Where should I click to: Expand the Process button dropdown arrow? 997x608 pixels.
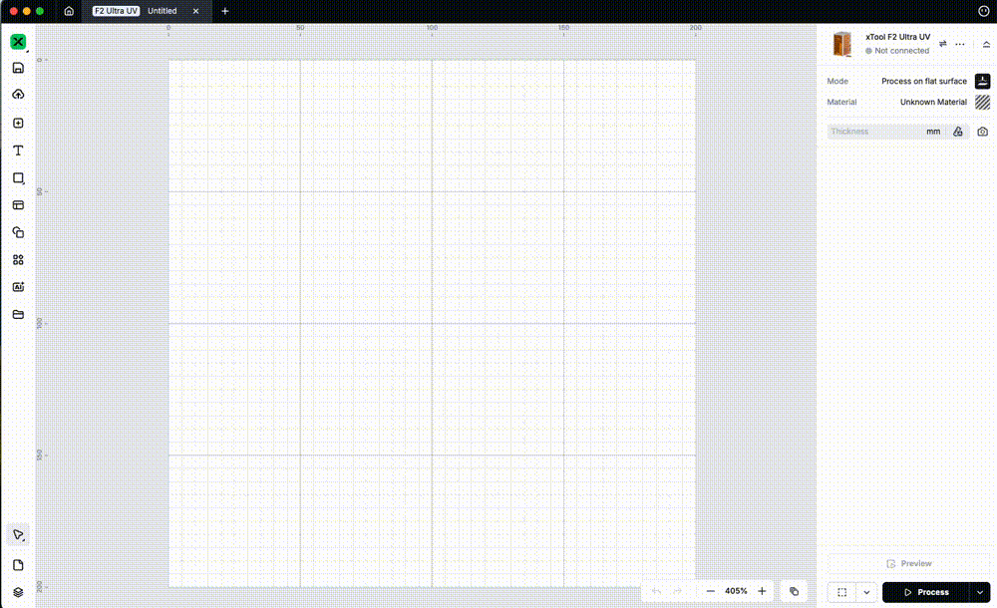click(979, 592)
